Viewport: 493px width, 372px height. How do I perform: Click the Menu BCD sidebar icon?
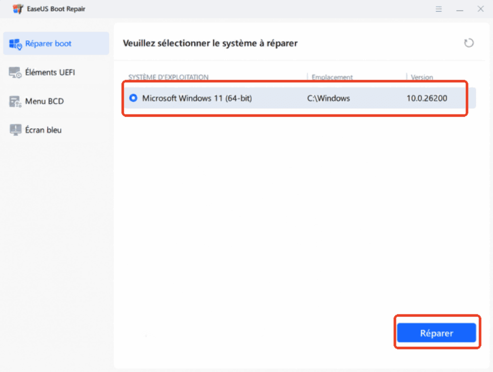pyautogui.click(x=15, y=101)
